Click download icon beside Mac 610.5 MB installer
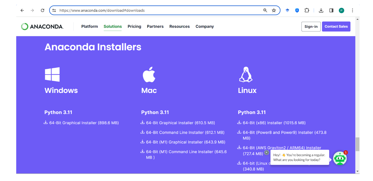Image resolution: width=373 pixels, height=181 pixels. (143, 122)
